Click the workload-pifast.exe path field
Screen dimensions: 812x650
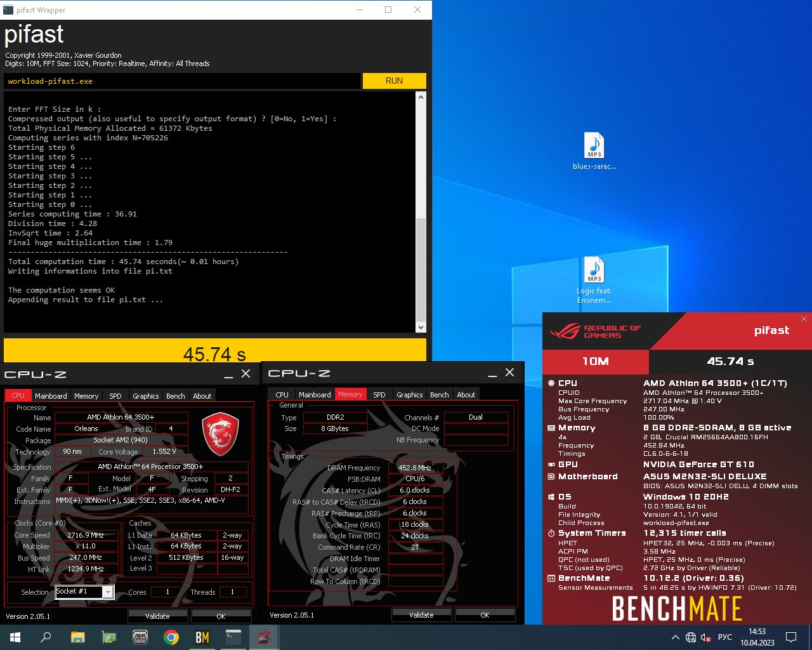coord(182,81)
